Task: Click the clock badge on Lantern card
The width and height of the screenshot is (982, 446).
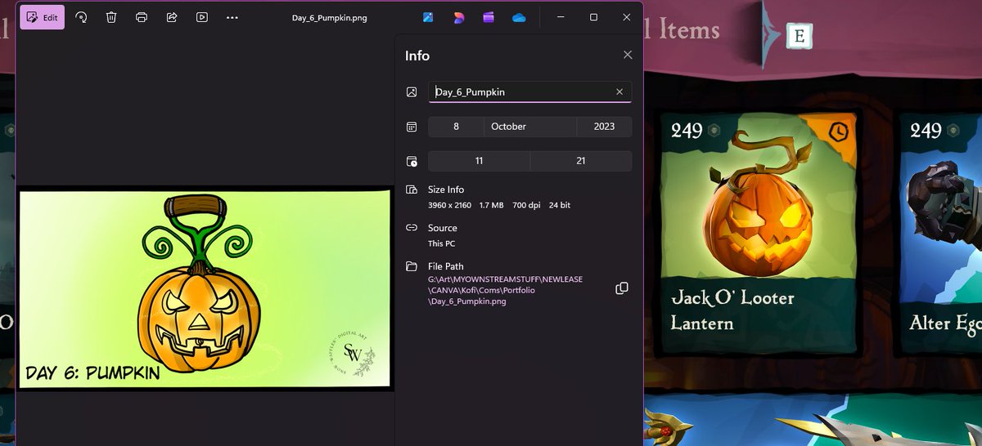Action: click(839, 131)
